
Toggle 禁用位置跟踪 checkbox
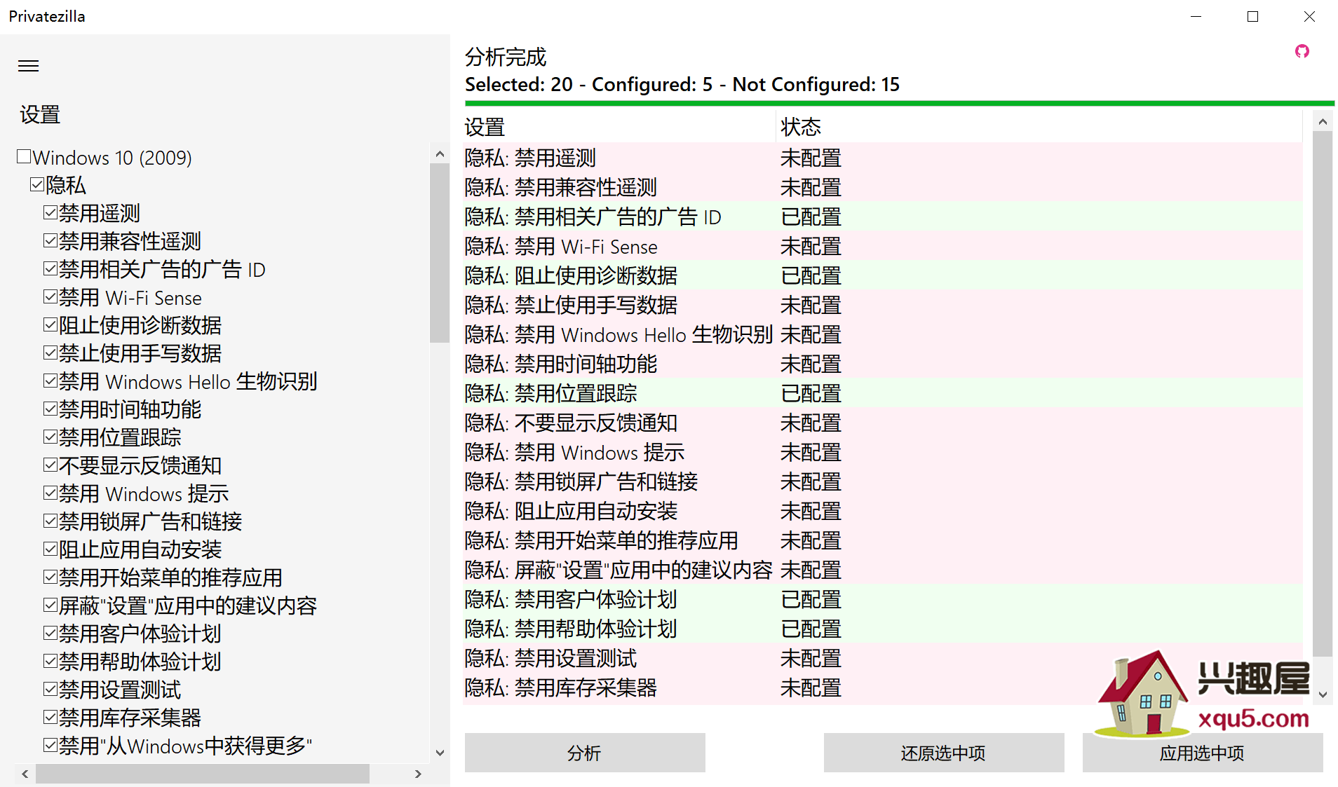click(50, 437)
